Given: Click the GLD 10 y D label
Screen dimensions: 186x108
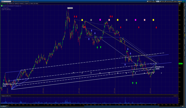Looking at the screenshot, I should pyautogui.click(x=4, y=3).
